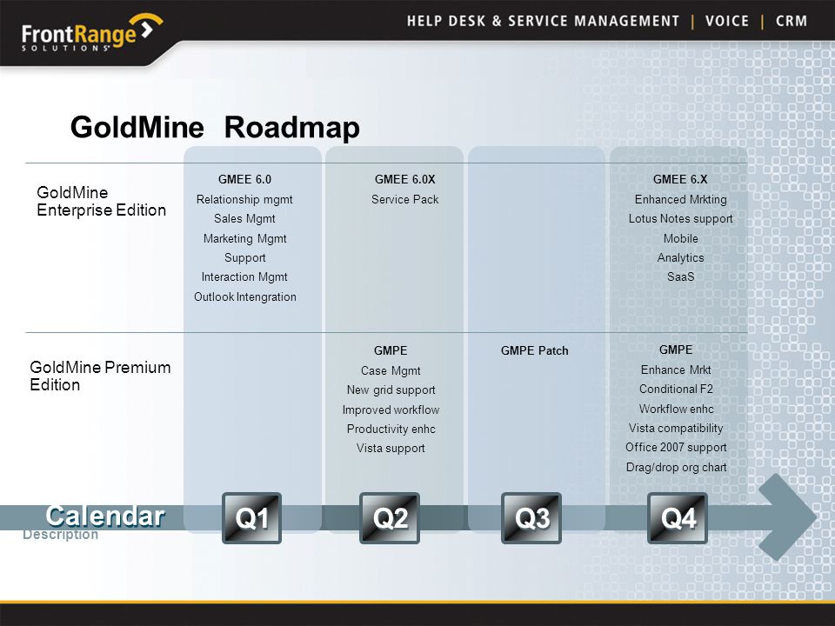Click the Q4 quarter marker
Screen dimensions: 835x626
(x=678, y=518)
